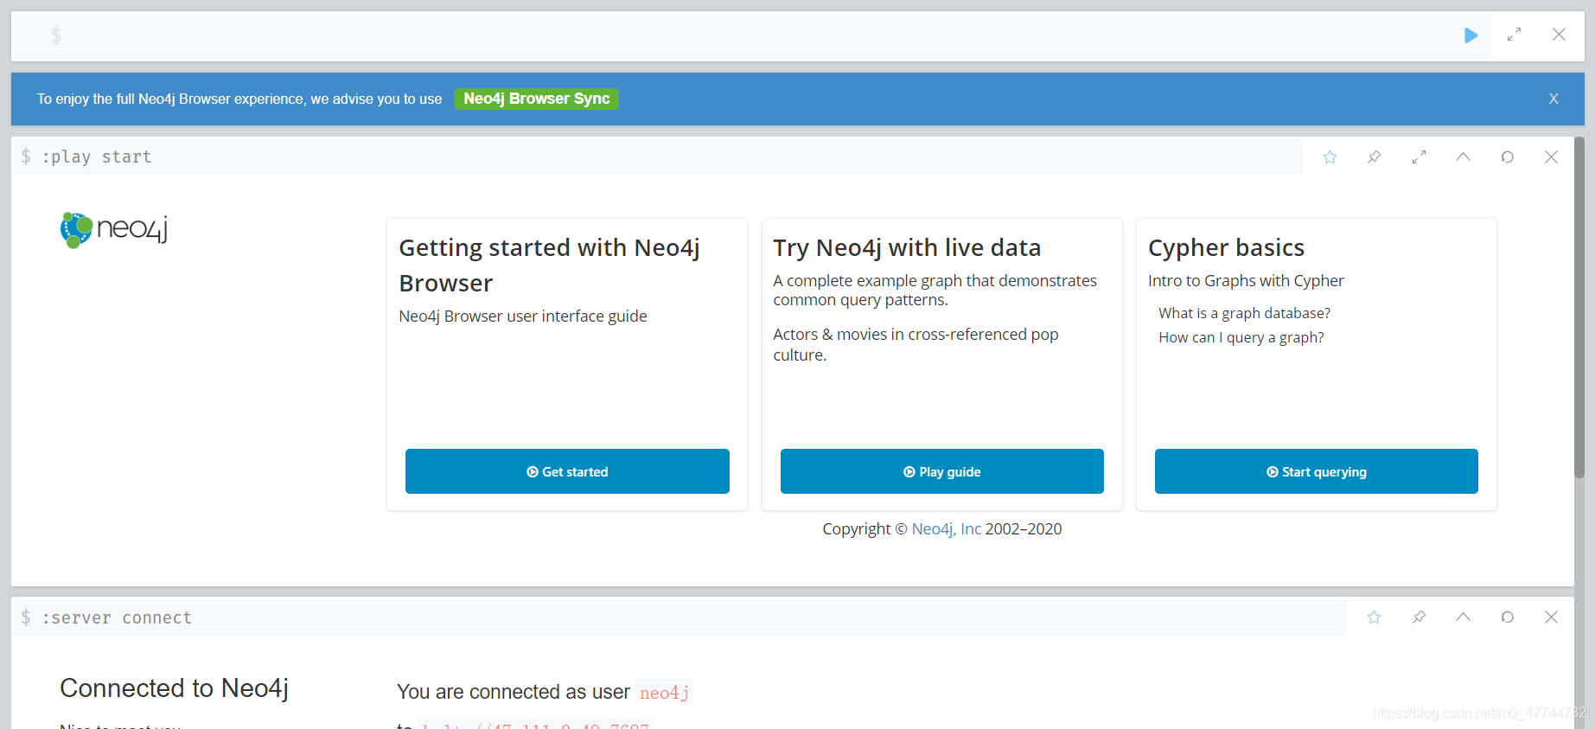
Task: Click the :server connect command text
Action: pyautogui.click(x=117, y=617)
